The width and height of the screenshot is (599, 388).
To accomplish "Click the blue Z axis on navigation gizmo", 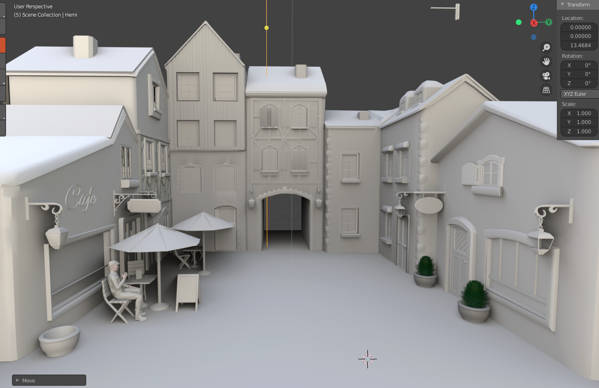I will pos(534,7).
